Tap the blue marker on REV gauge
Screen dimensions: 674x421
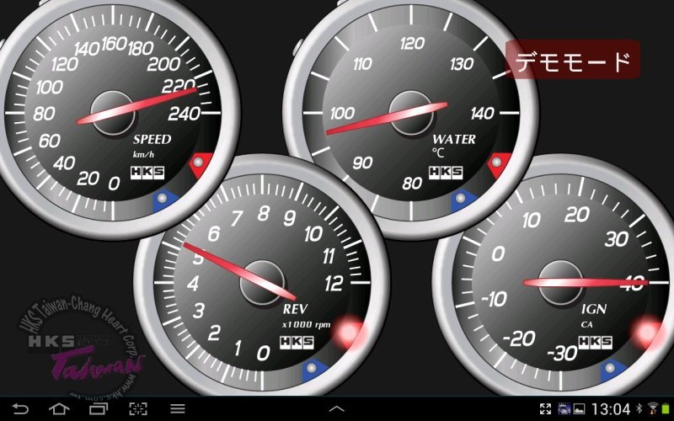click(314, 370)
